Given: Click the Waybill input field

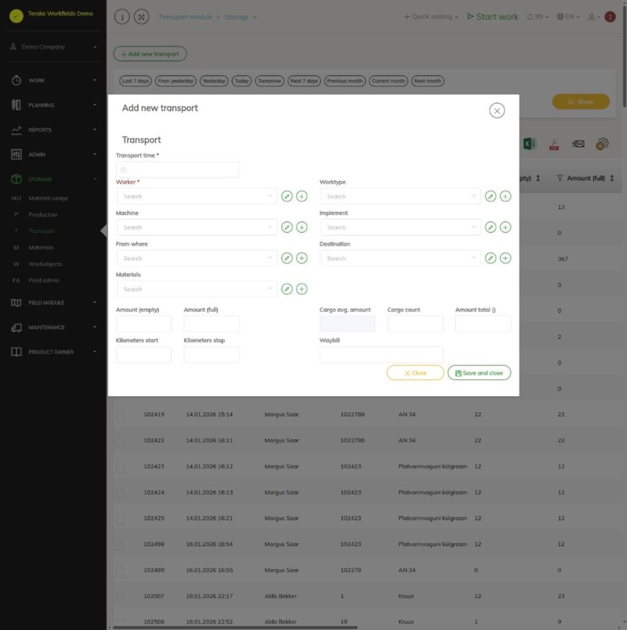Looking at the screenshot, I should click(x=381, y=355).
